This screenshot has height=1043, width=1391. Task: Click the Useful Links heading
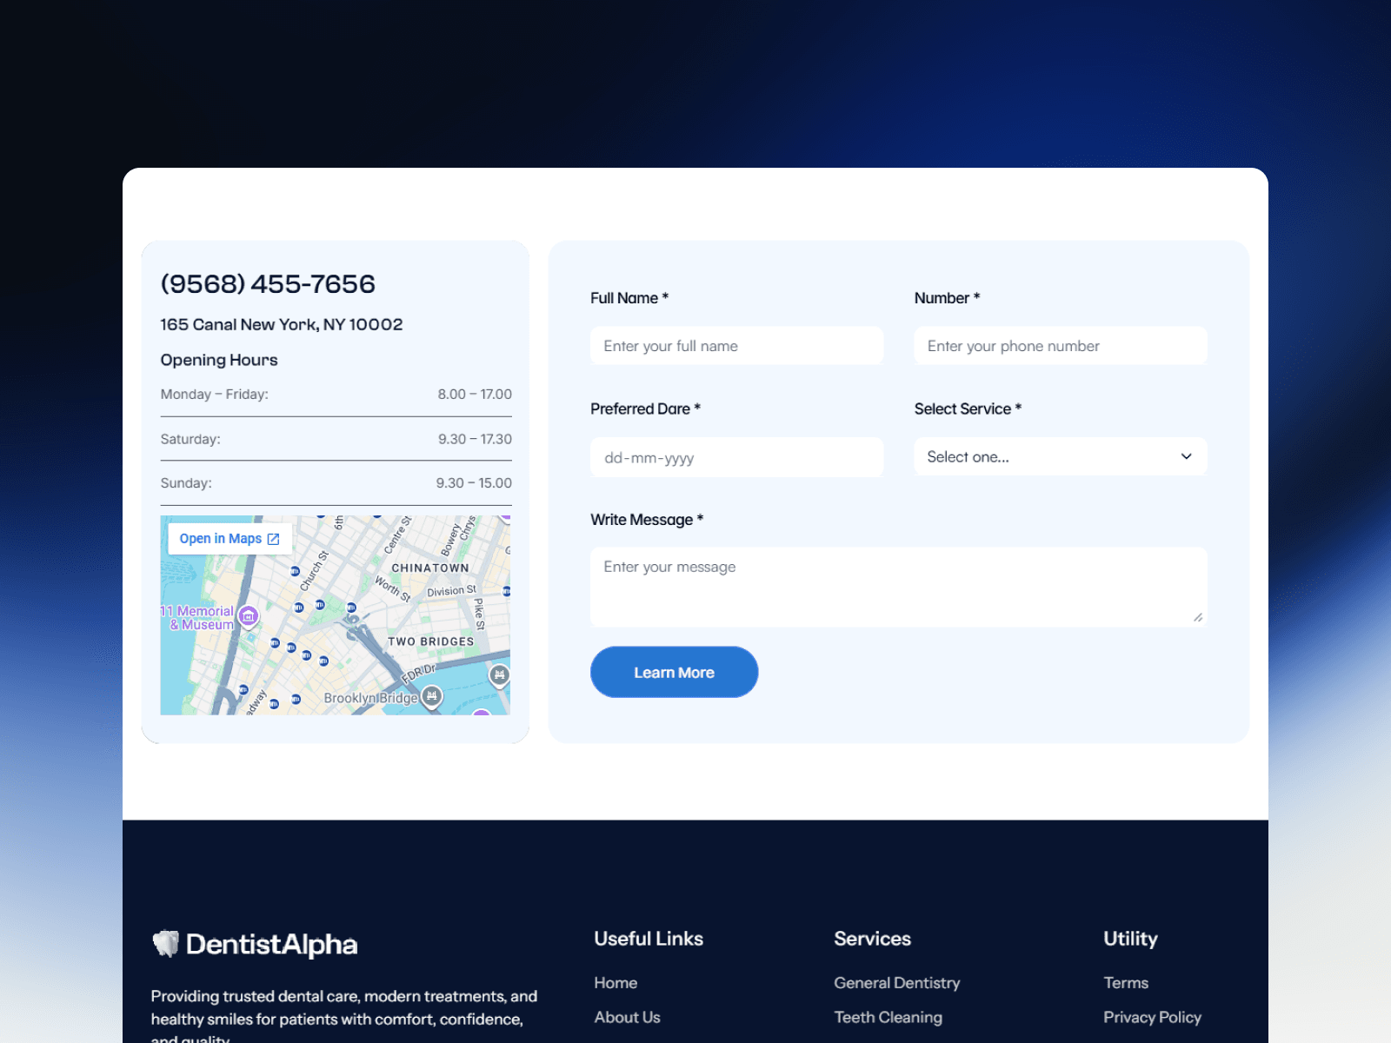(649, 939)
